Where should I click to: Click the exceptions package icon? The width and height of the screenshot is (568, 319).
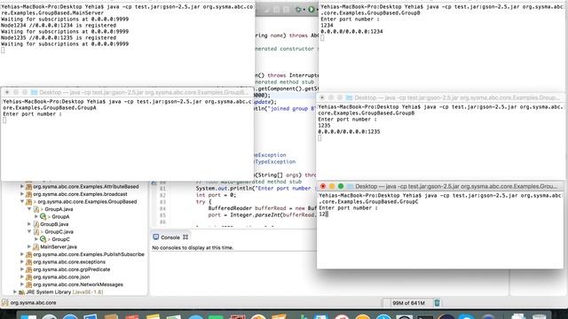(28, 262)
